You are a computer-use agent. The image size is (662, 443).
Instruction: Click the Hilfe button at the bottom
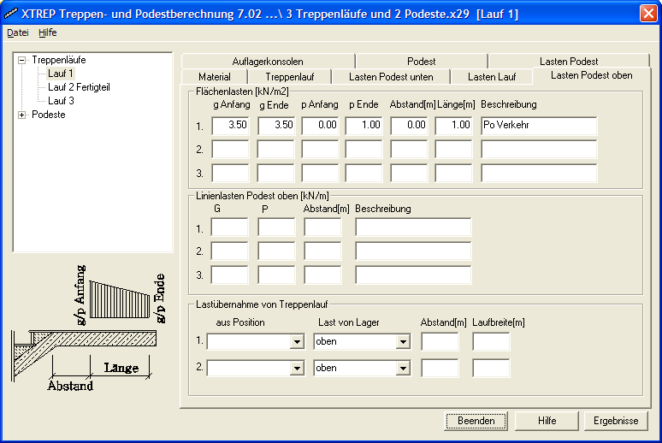(x=547, y=421)
